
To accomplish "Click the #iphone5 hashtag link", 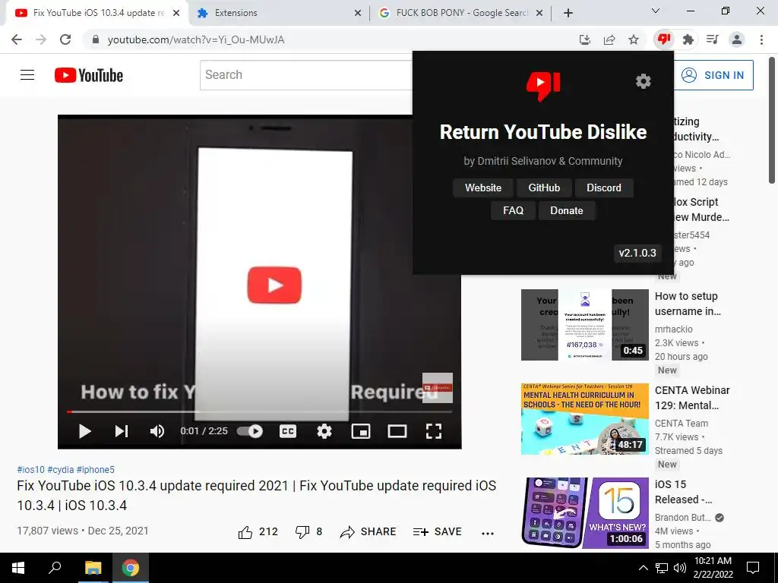I will point(95,469).
